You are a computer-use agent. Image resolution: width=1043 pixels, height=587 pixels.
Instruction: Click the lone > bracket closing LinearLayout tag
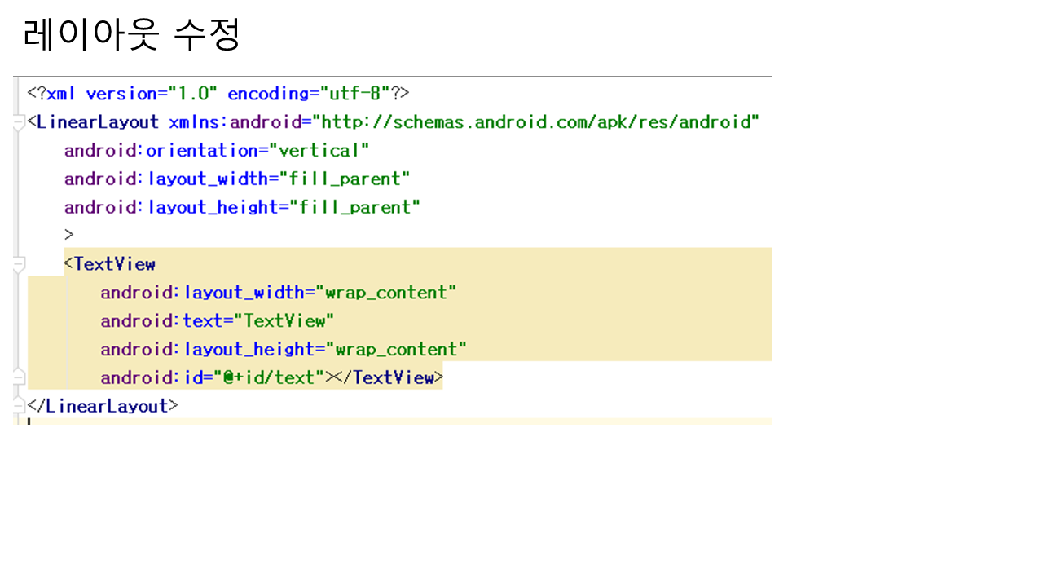coord(69,235)
